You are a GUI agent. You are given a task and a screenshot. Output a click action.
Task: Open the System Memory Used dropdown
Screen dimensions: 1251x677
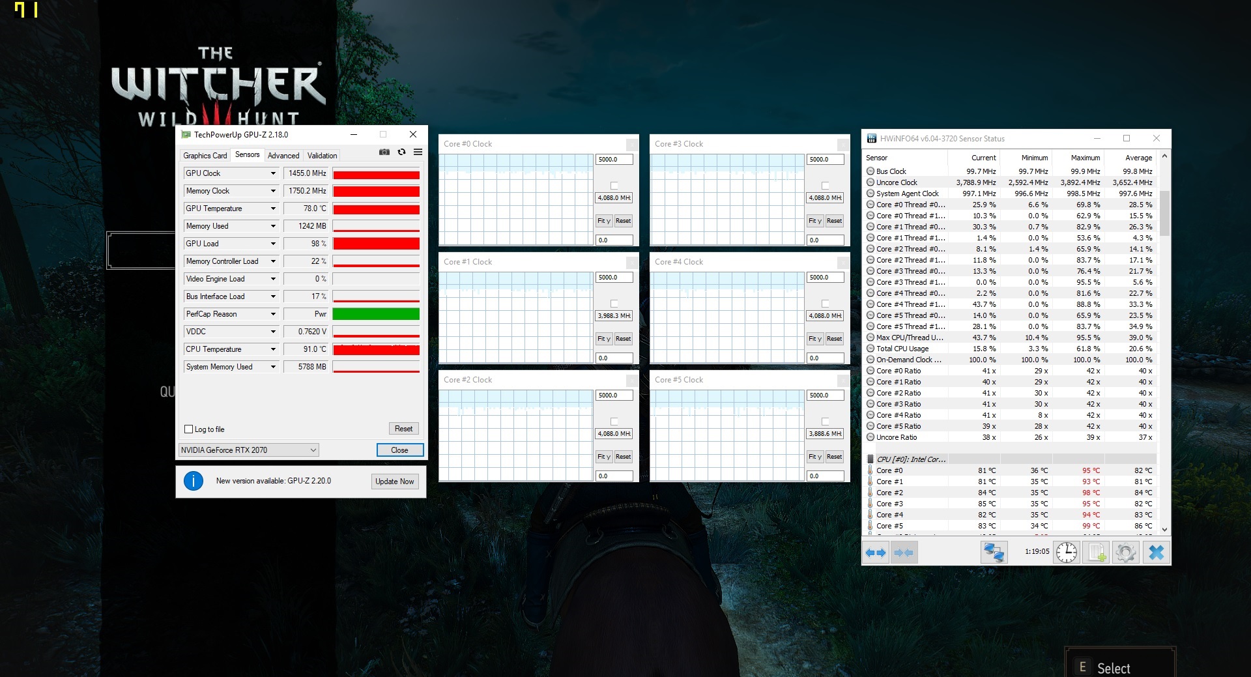coord(273,367)
